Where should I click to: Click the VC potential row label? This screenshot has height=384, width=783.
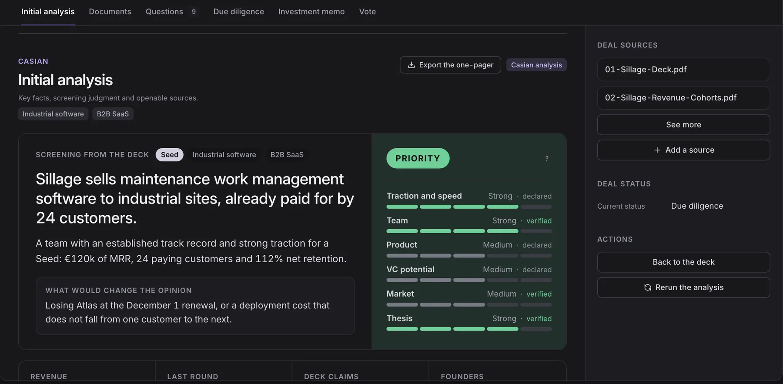[x=410, y=270]
